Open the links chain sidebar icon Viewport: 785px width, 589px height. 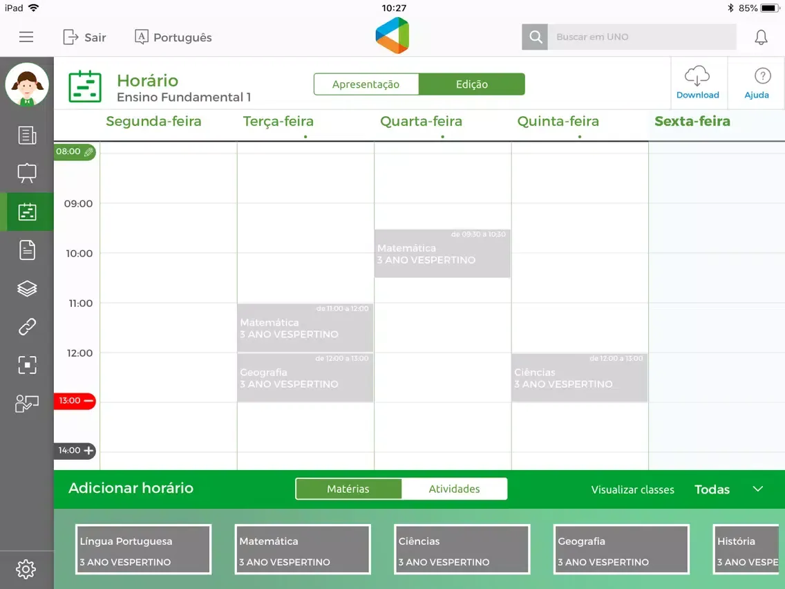click(27, 326)
